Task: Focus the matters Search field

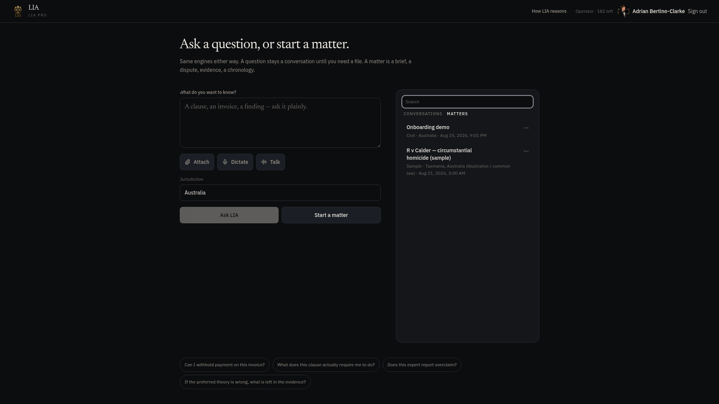Action: (x=467, y=102)
